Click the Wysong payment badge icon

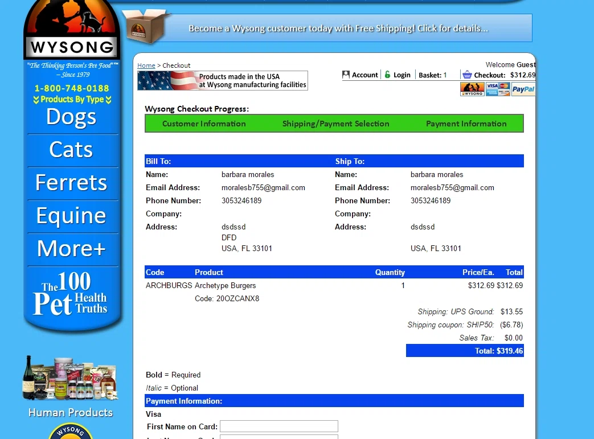coord(472,89)
